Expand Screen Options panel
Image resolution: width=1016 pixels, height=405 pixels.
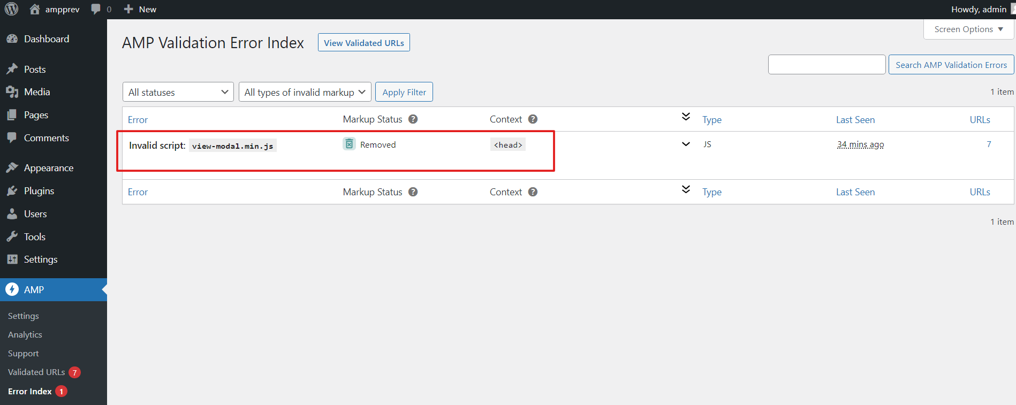[x=968, y=29]
